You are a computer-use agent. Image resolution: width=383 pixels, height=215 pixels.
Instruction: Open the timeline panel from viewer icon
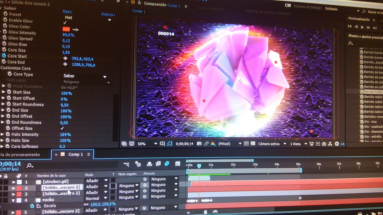[324, 144]
